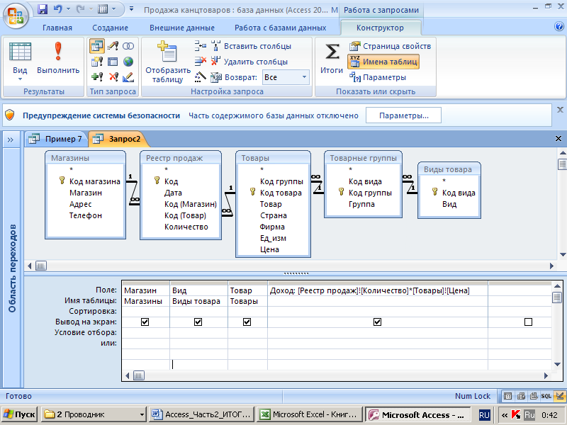The width and height of the screenshot is (567, 425).
Task: Click Условие отбора cell under Товар column
Action: click(247, 332)
